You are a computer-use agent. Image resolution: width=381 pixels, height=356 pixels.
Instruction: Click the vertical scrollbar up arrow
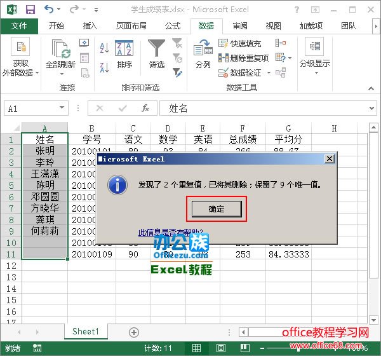[x=373, y=127]
